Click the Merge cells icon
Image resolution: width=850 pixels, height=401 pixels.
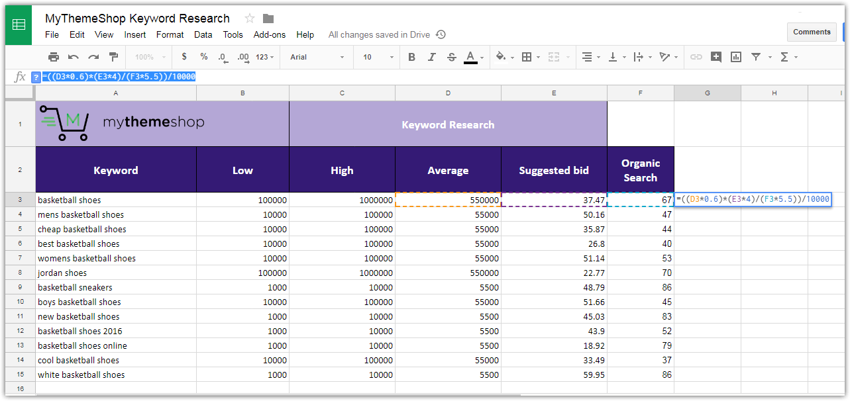553,57
